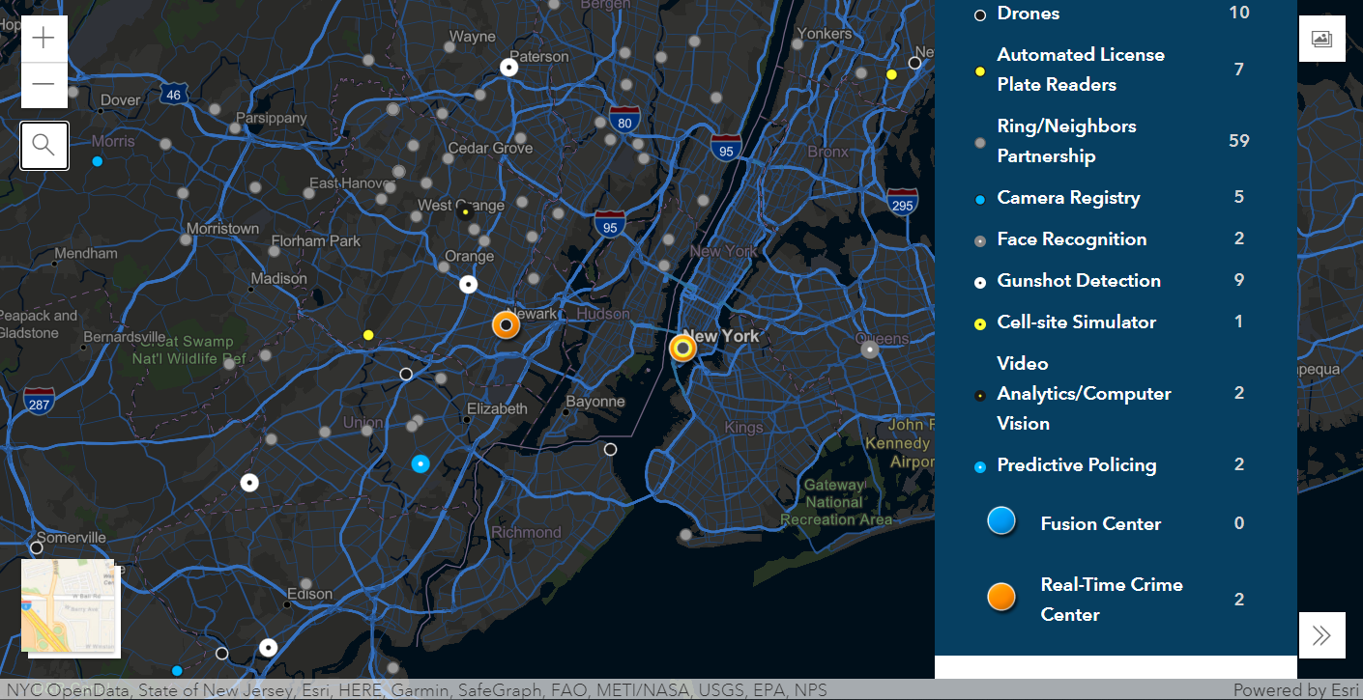Click the Parsippany label on the map
This screenshot has height=700, width=1363.
point(271,118)
